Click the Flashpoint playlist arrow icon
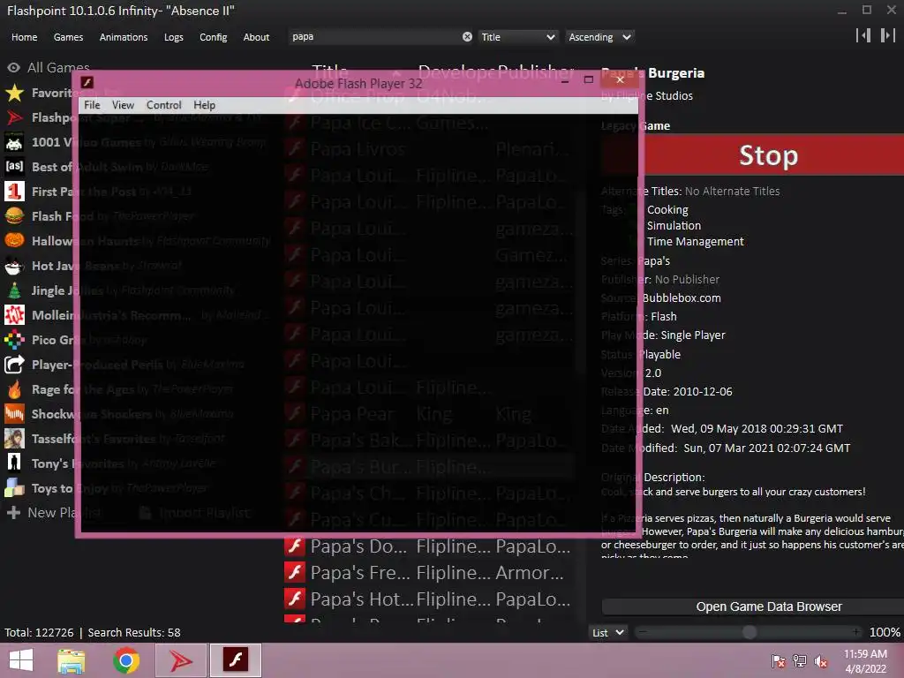Image resolution: width=904 pixels, height=678 pixels. point(14,117)
